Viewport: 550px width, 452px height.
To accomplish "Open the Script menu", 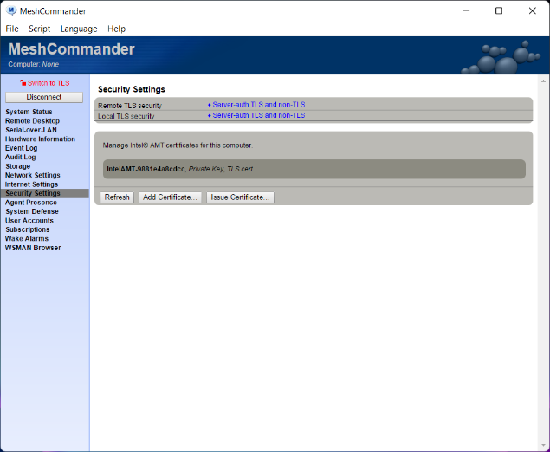I will click(x=39, y=29).
